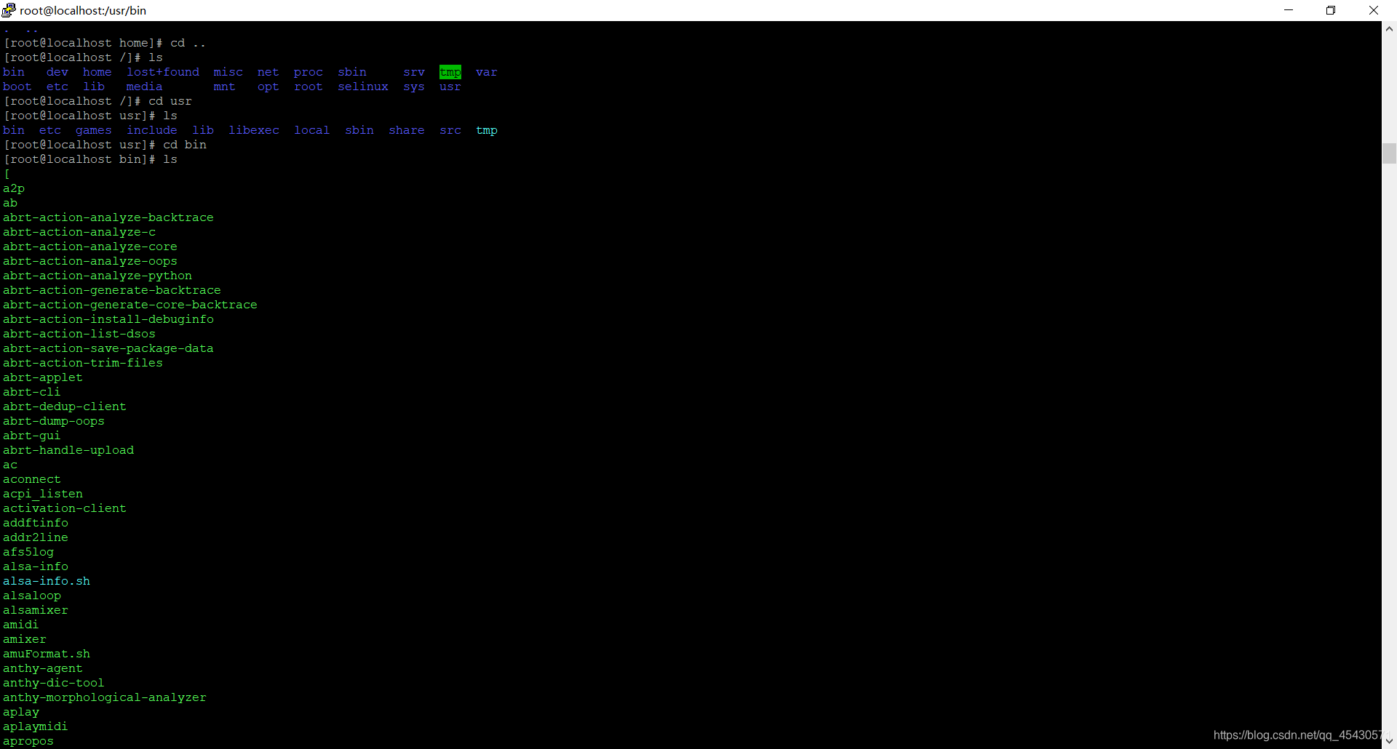Click apropos entry

(28, 741)
